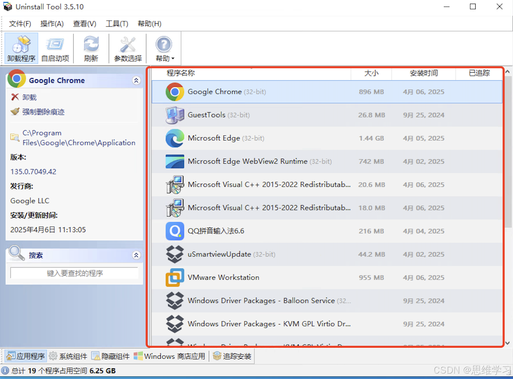This screenshot has height=379, width=513.
Task: Click the Uninstall Tool title bar icon
Action: pos(7,6)
